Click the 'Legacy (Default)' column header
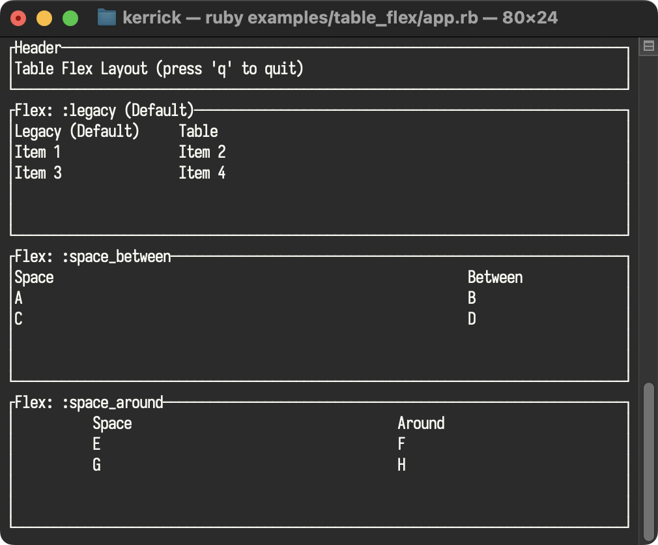 [77, 131]
